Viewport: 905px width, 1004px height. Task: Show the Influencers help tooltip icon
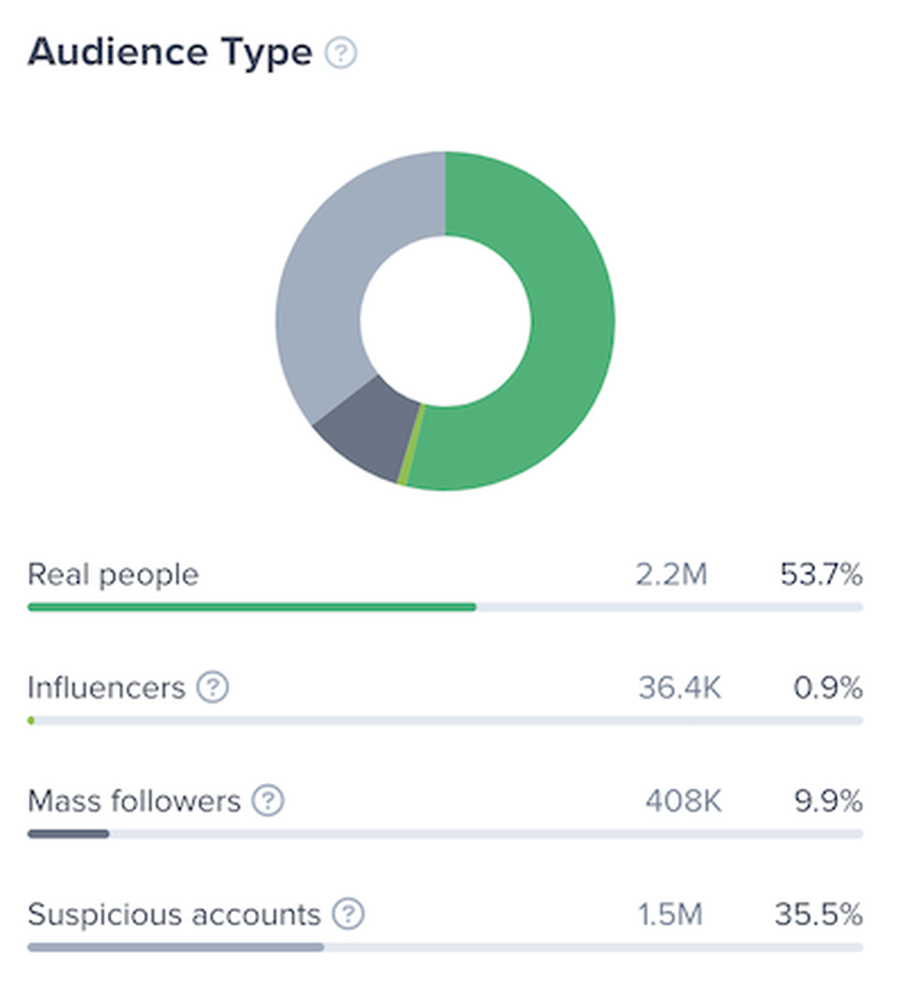pos(213,687)
